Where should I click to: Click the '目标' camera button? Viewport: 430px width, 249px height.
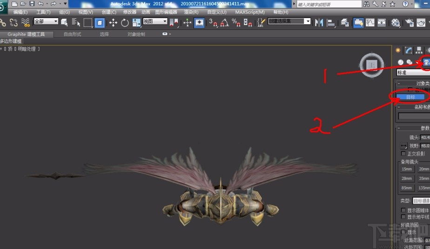pos(410,97)
